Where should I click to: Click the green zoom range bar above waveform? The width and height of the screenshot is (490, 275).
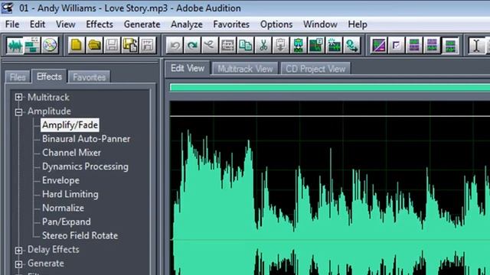click(x=330, y=88)
